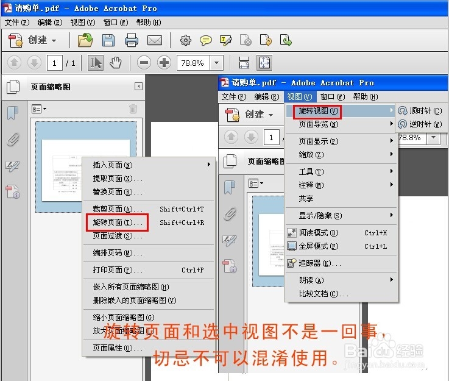Choose 提取页面 from context menu

pos(148,178)
